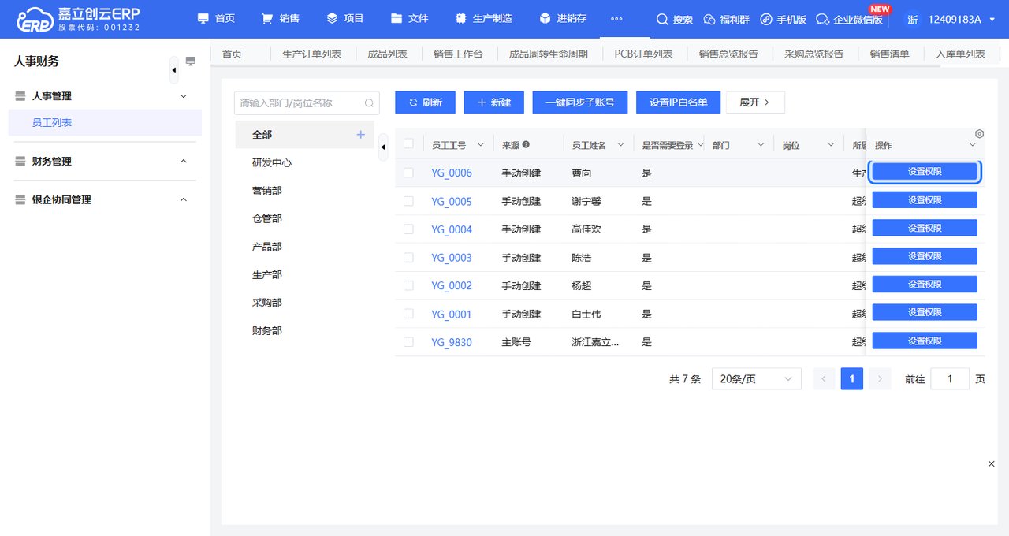Click the 新建 button
Screen dimensions: 1009x536
click(493, 102)
